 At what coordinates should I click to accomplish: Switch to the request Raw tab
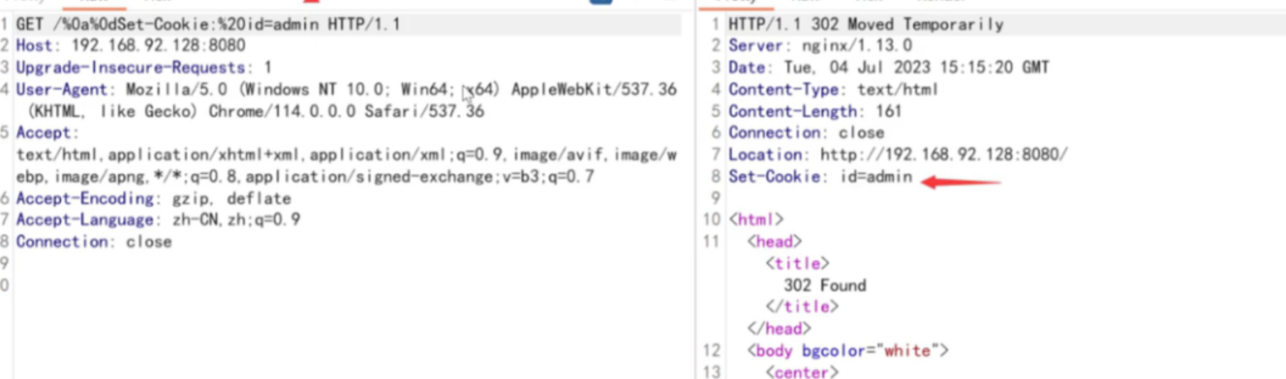[94, 2]
